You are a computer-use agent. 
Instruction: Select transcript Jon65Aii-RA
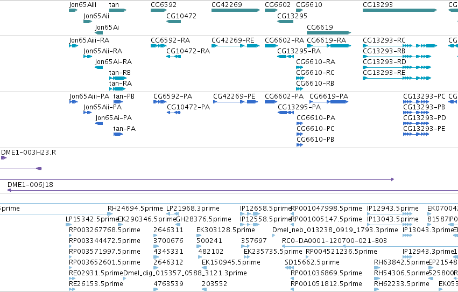click(x=88, y=57)
